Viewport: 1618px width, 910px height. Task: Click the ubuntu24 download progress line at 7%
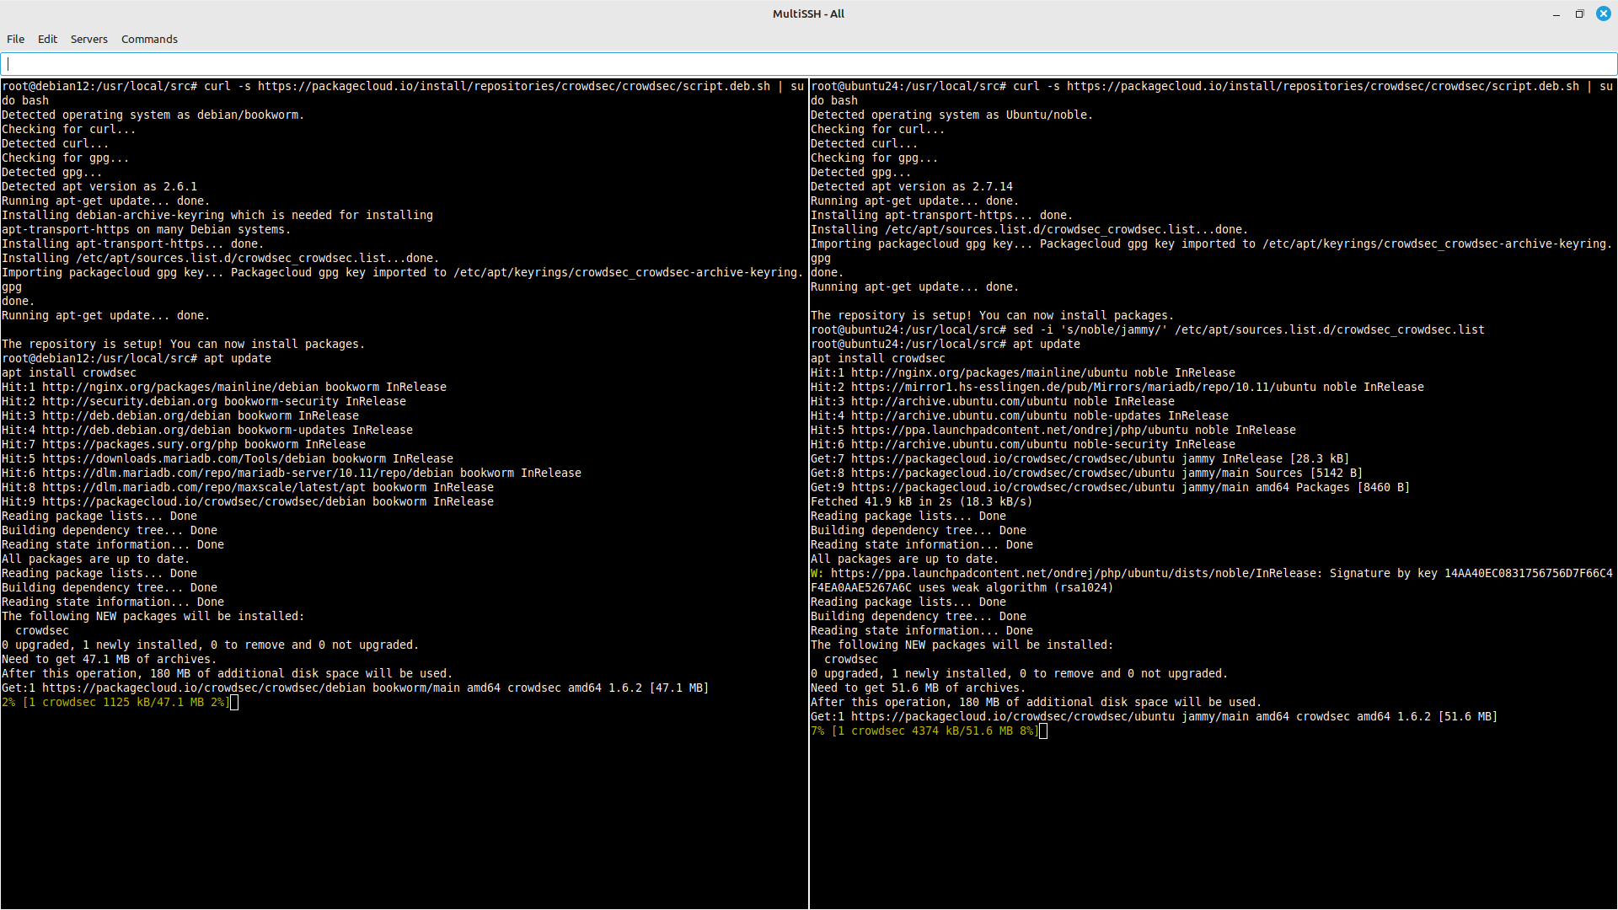925,731
